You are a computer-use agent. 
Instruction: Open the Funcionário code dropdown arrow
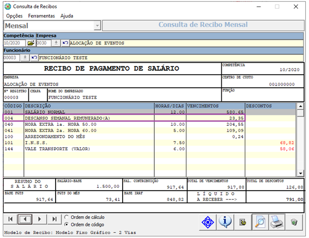click(x=25, y=58)
